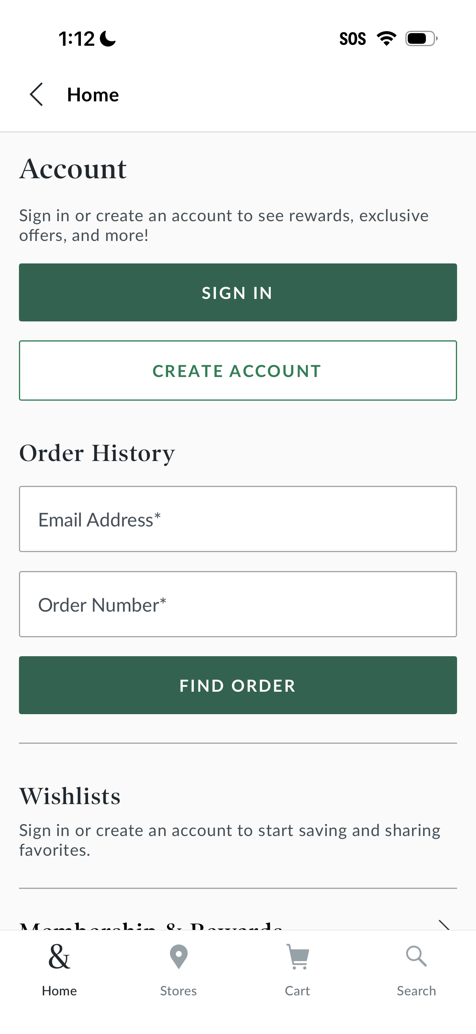
Task: Select CREATE ACCOUNT
Action: [238, 370]
